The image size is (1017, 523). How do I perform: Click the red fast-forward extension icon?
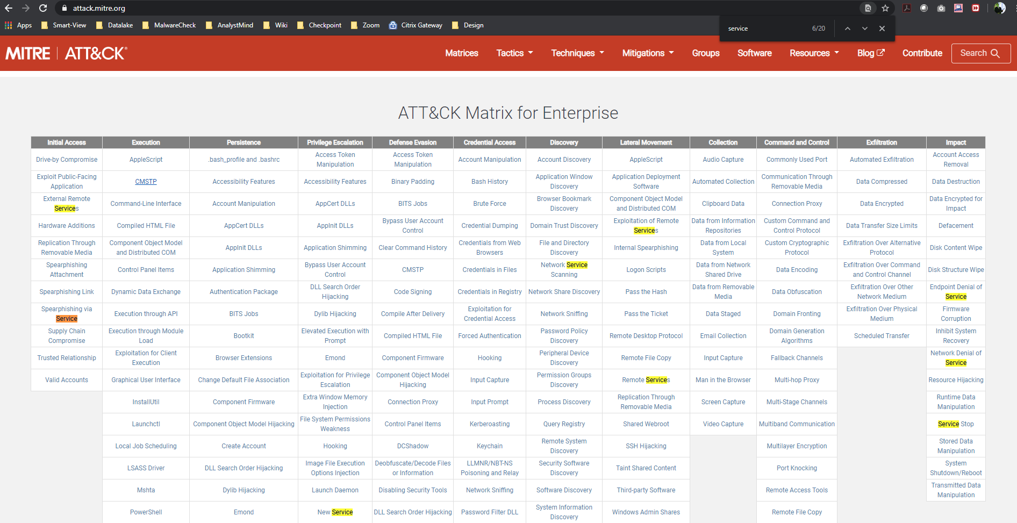976,8
